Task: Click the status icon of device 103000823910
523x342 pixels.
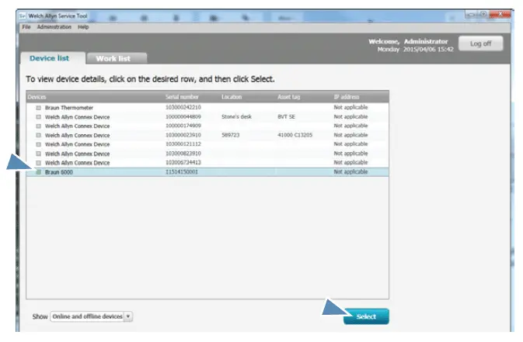Action: click(39, 154)
